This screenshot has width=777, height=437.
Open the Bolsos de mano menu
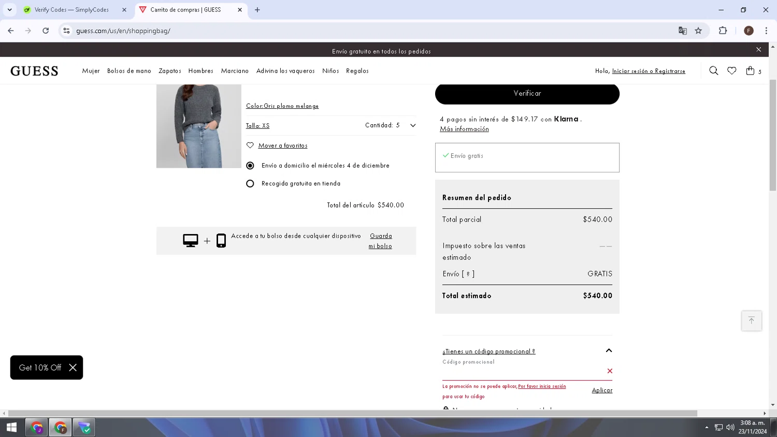129,71
